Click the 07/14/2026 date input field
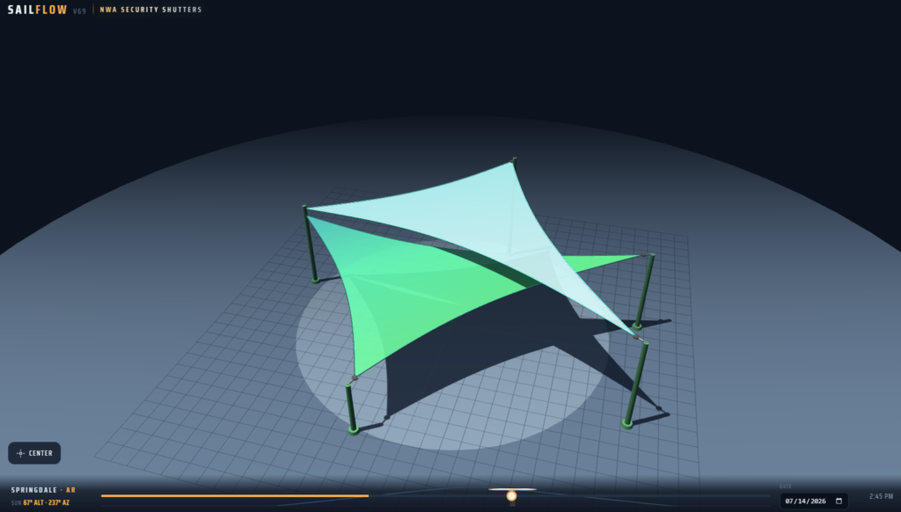 pos(813,501)
